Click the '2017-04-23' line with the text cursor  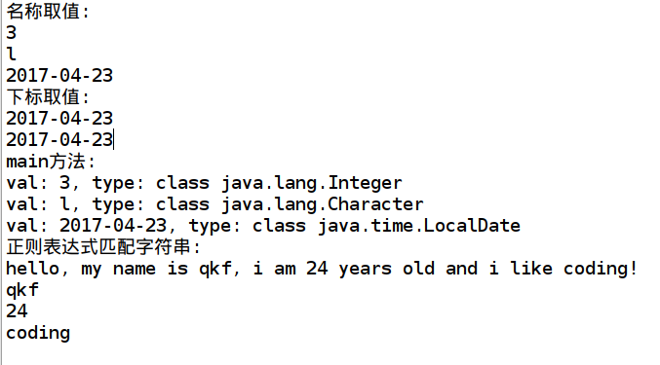[x=59, y=140]
